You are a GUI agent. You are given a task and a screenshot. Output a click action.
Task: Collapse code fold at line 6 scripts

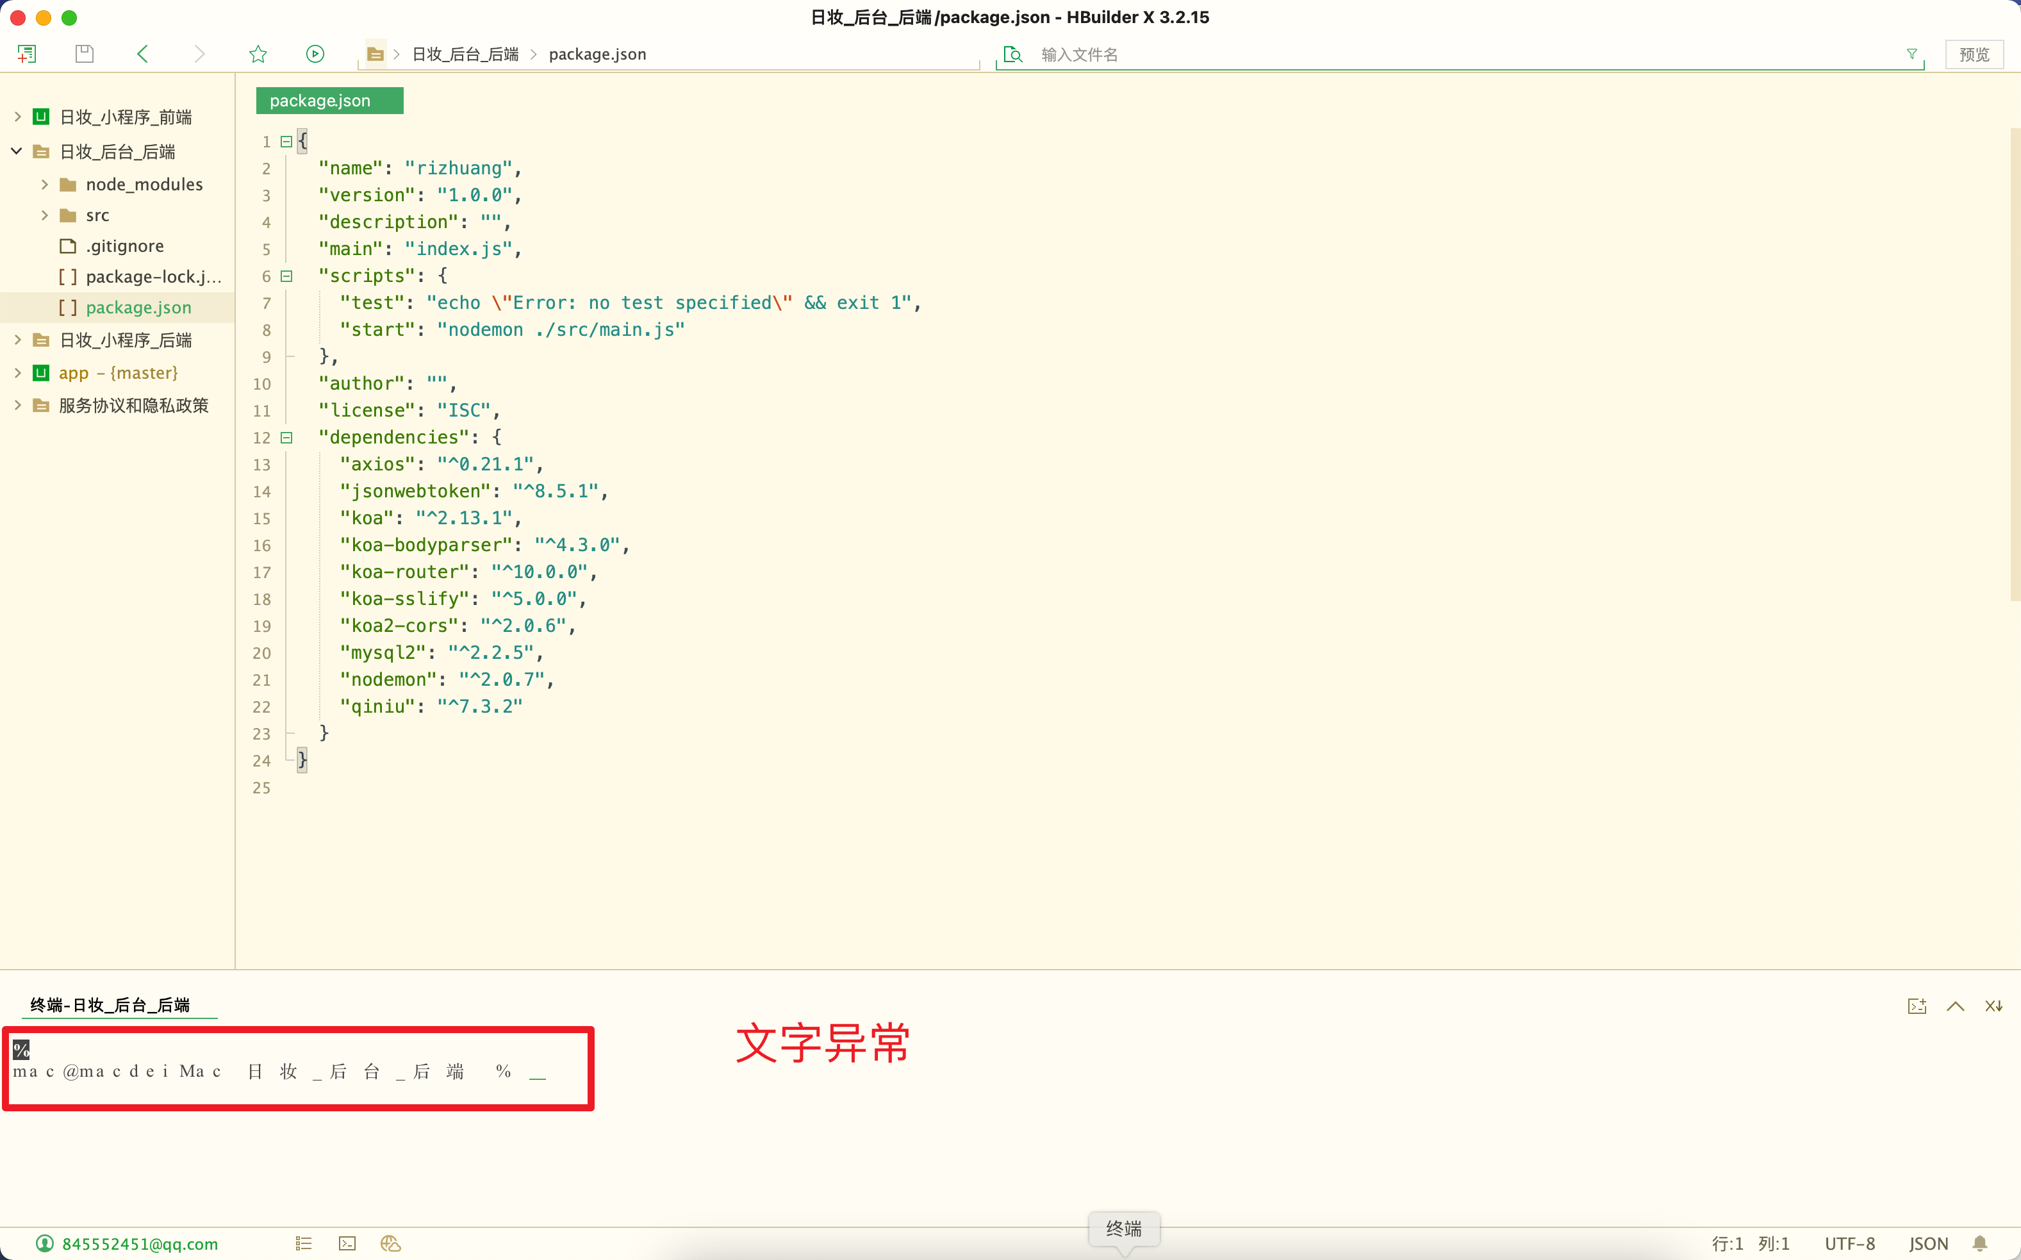286,276
